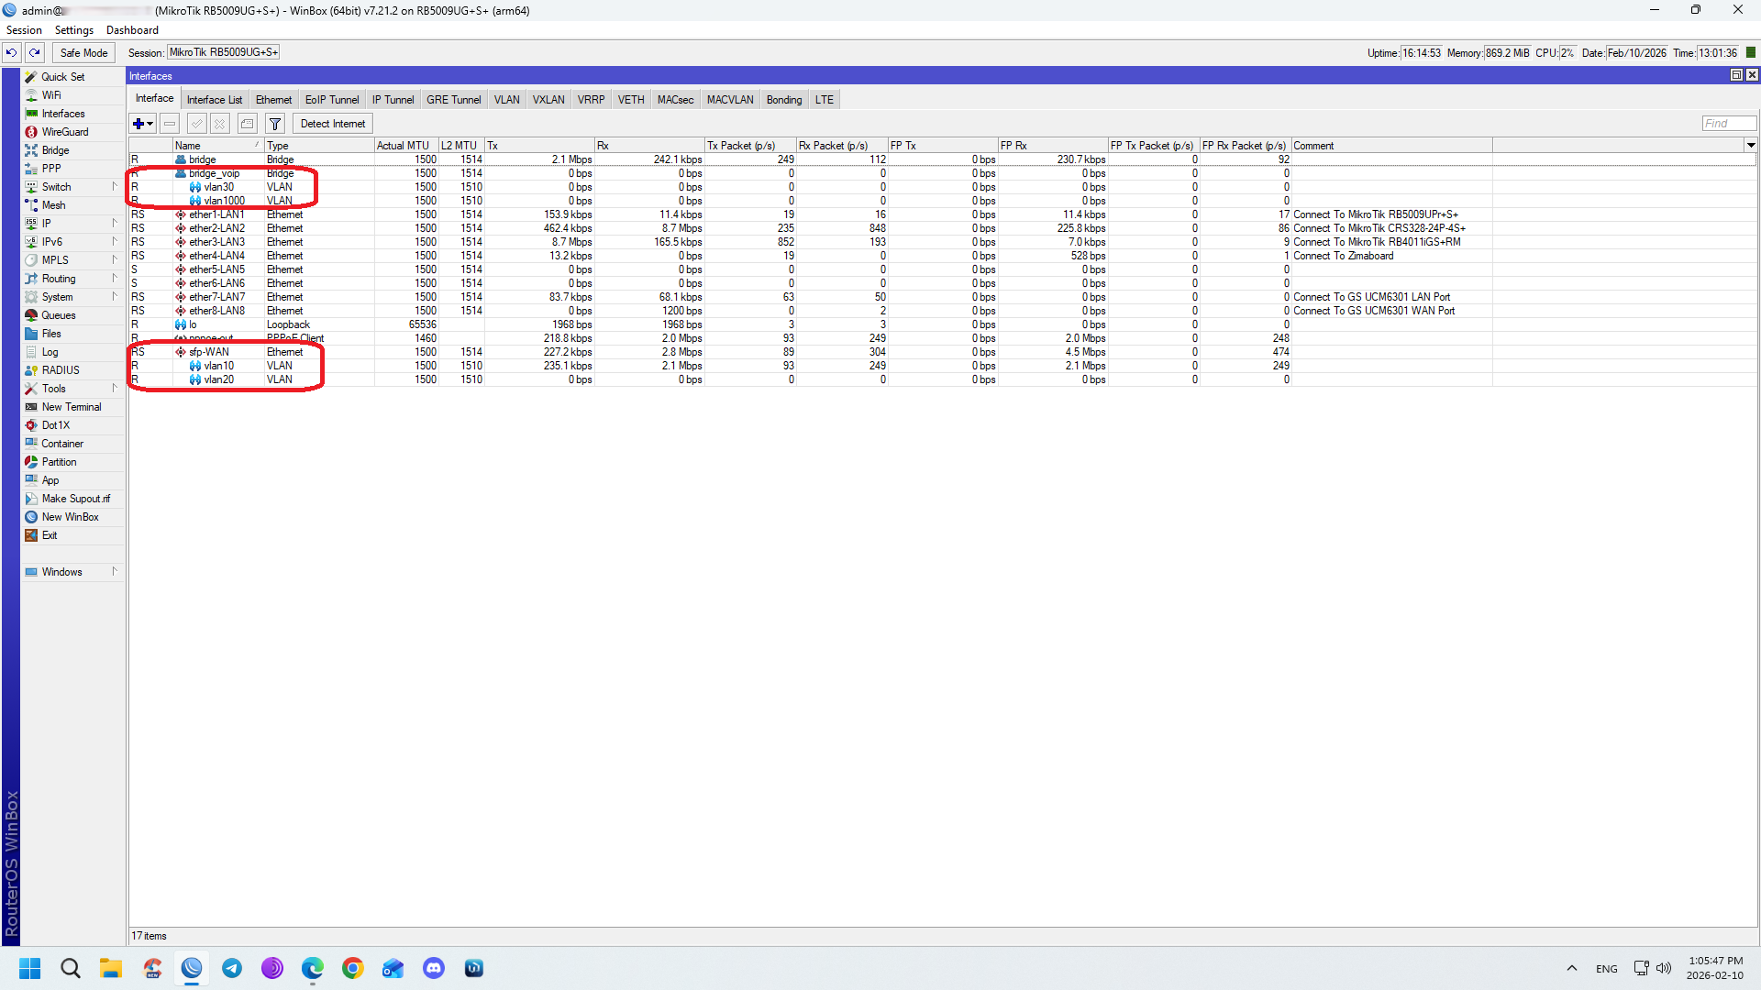Click the Enable checkmark button
Viewport: 1761px width, 990px height.
point(196,124)
